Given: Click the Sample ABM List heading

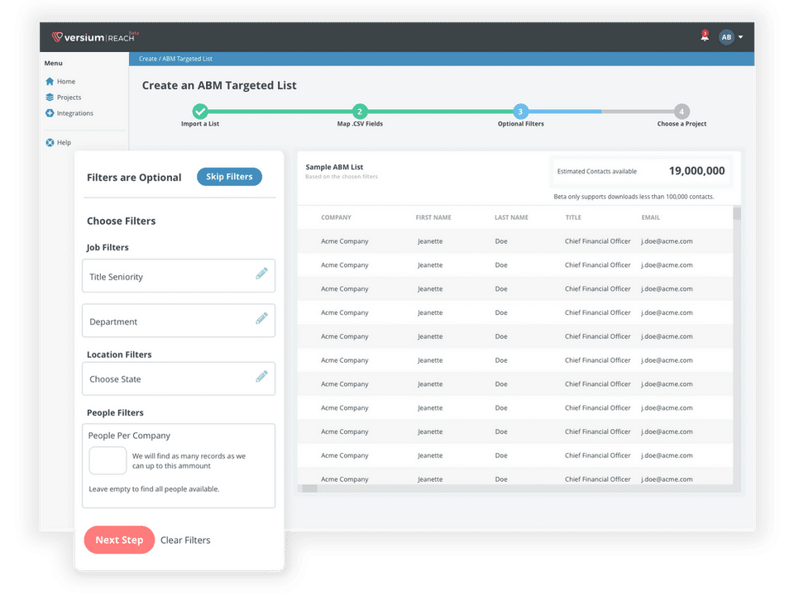Looking at the screenshot, I should click(334, 167).
